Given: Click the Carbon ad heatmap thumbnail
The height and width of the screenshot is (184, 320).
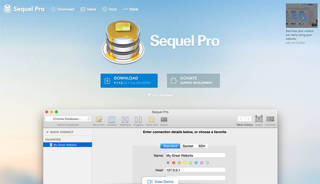Looking at the screenshot, I should pyautogui.click(x=302, y=16).
